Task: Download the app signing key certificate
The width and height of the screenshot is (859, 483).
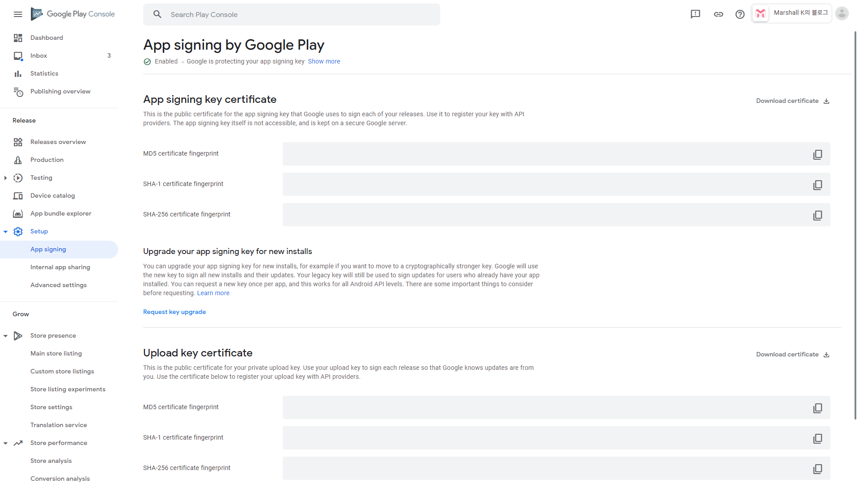Action: pos(792,101)
